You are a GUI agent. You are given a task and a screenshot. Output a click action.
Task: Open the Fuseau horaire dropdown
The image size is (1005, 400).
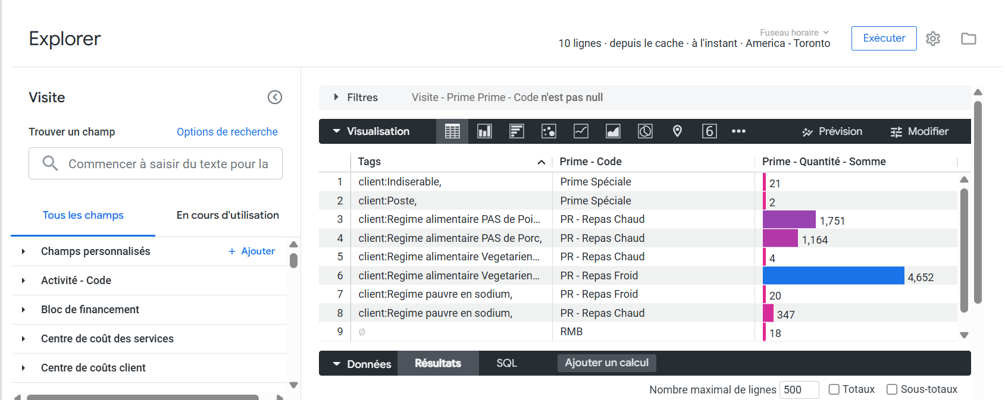(794, 33)
